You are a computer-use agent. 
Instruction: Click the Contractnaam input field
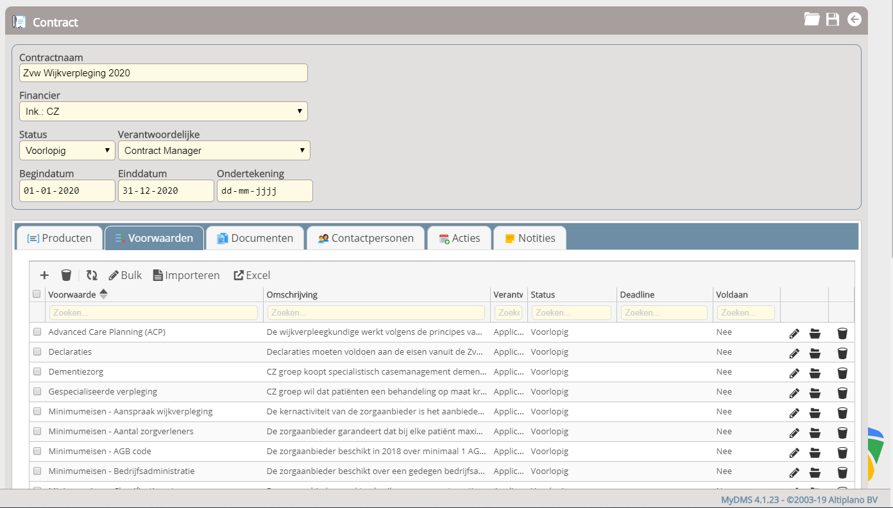164,73
